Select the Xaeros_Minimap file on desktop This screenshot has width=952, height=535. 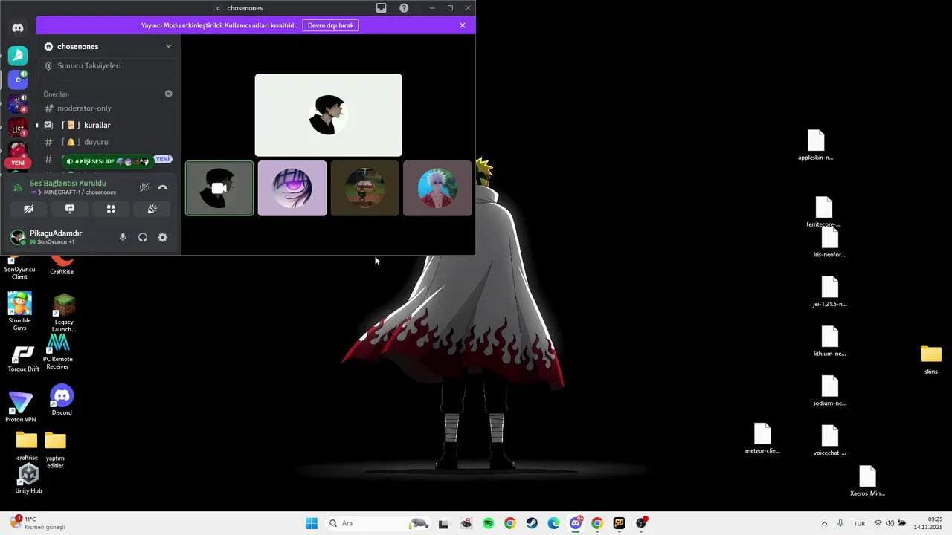click(x=867, y=481)
